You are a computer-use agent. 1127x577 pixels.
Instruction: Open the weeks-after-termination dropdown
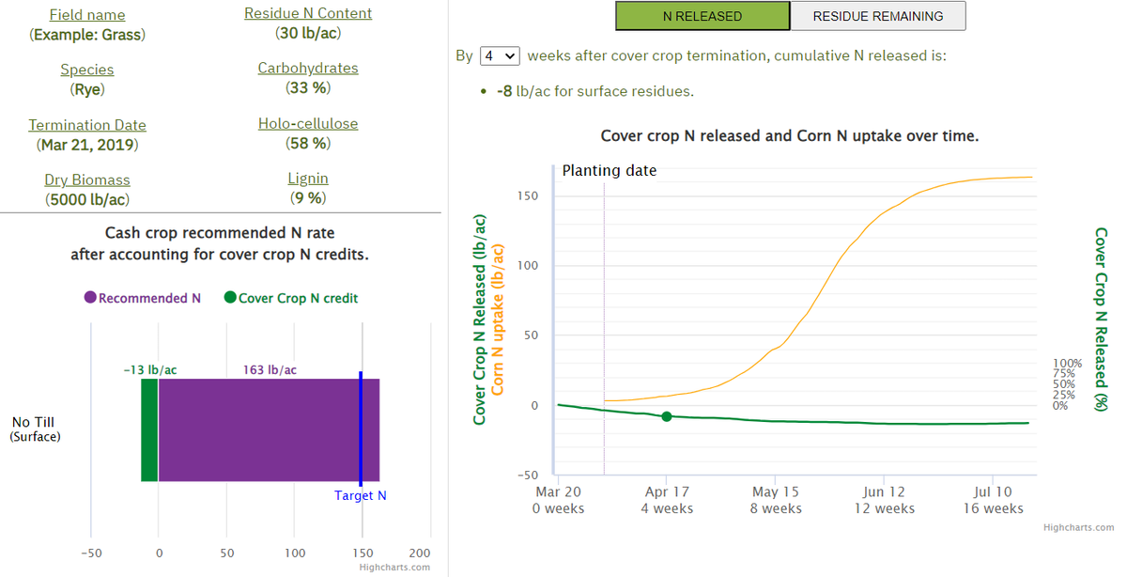coord(499,55)
